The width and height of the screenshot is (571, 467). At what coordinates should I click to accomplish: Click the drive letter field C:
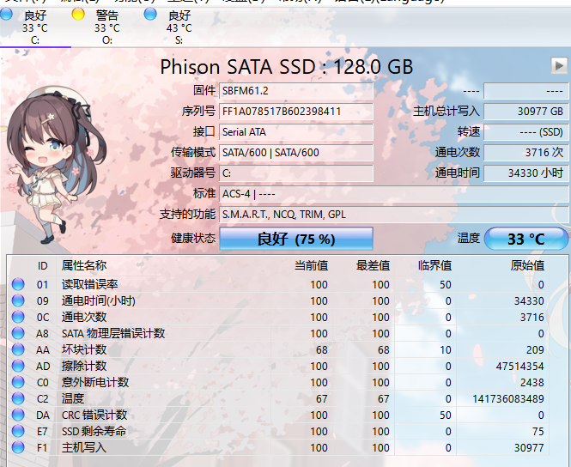pos(296,173)
